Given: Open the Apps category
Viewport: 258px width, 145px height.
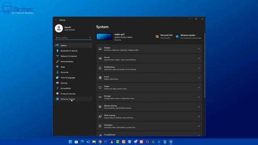Looking at the screenshot, I should [x=73, y=67].
